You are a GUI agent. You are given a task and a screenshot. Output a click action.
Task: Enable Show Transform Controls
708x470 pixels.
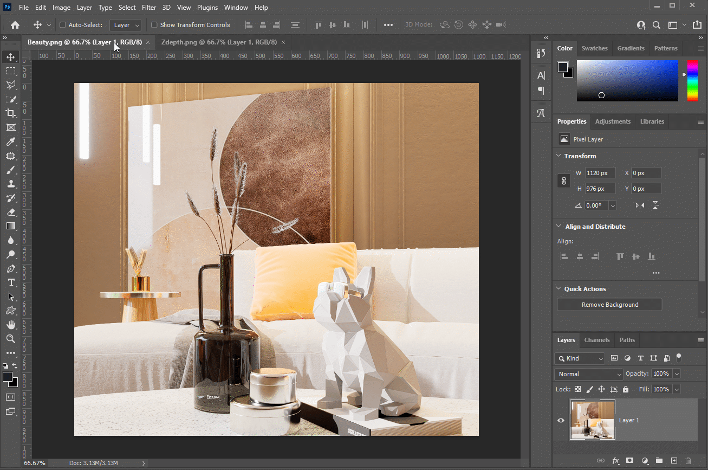point(154,25)
